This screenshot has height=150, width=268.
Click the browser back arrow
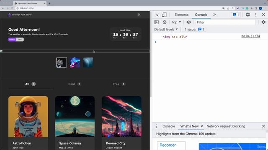[3, 8]
